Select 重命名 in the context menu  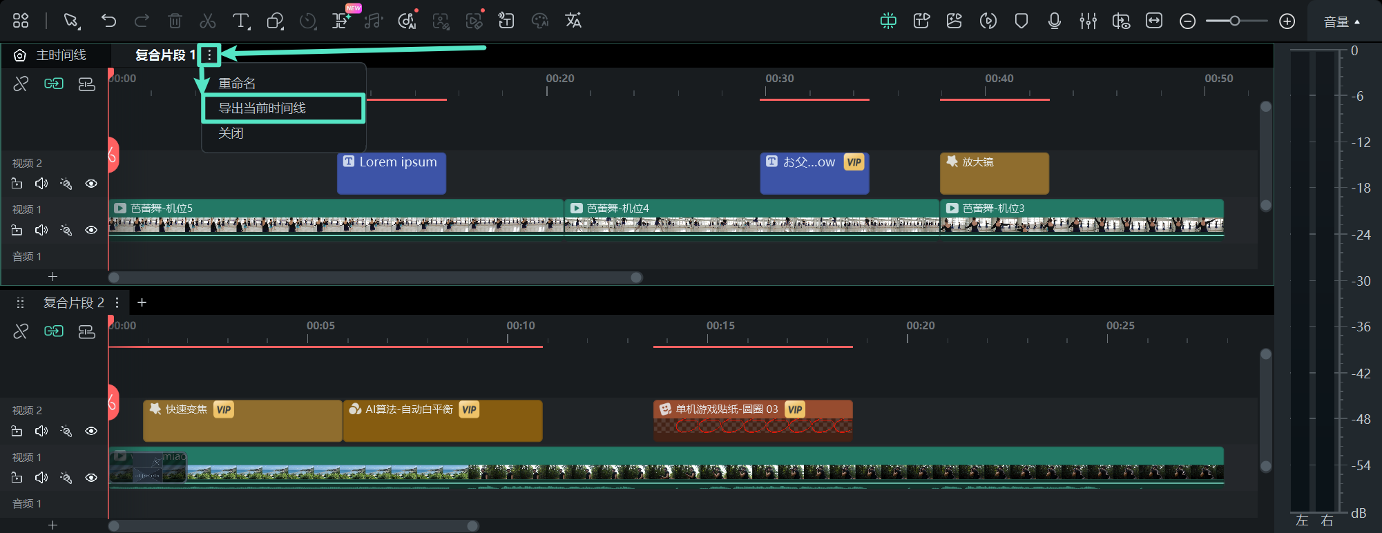click(237, 84)
